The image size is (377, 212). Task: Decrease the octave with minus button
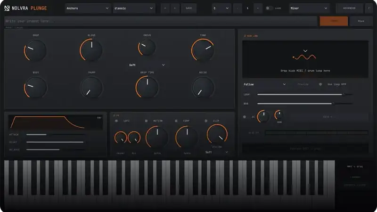pyautogui.click(x=238, y=8)
